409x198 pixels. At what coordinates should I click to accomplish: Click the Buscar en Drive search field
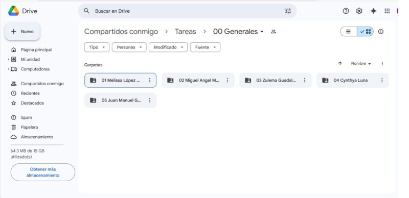pos(187,11)
